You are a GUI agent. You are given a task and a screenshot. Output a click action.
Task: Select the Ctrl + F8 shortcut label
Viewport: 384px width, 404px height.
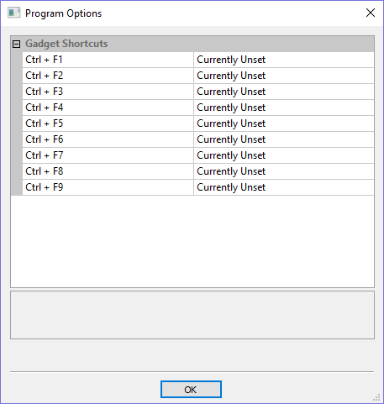[x=45, y=171]
